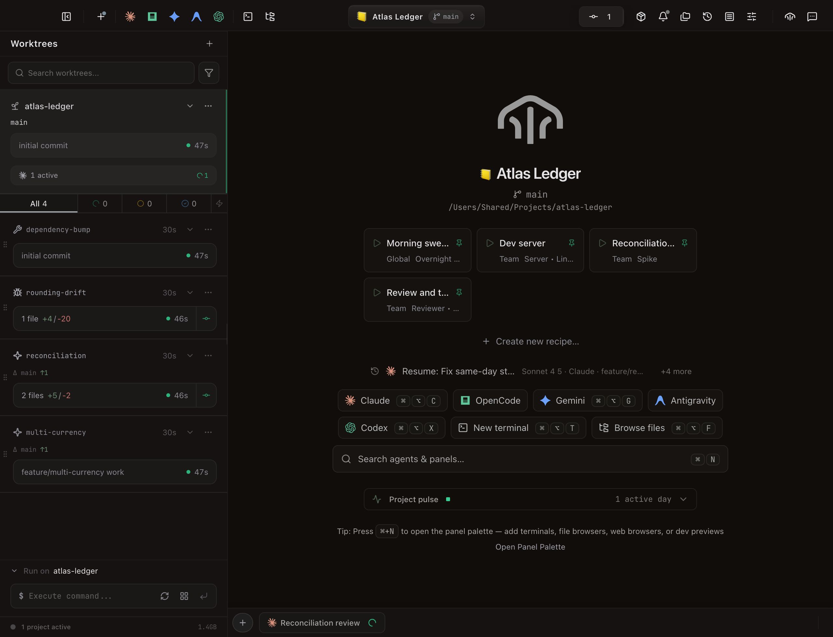833x637 pixels.
Task: Launch Codex from the top toolbar icon
Action: (x=219, y=17)
